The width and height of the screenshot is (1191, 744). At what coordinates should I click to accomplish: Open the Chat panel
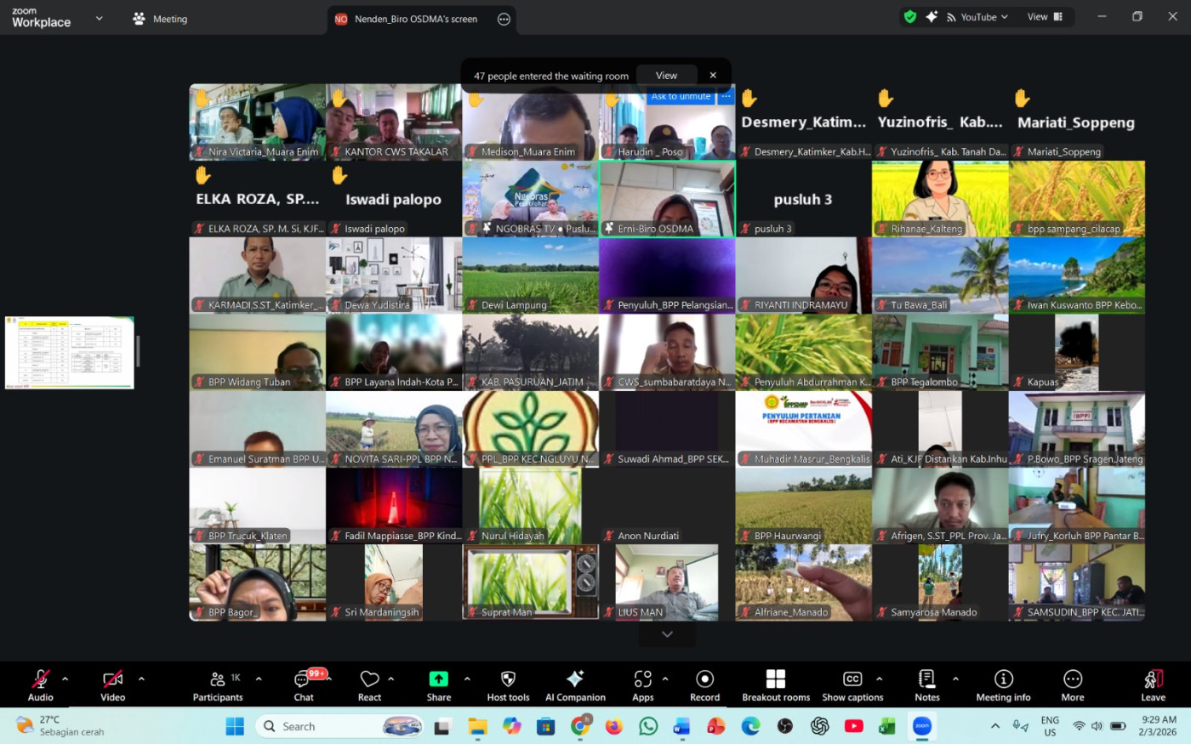[304, 684]
